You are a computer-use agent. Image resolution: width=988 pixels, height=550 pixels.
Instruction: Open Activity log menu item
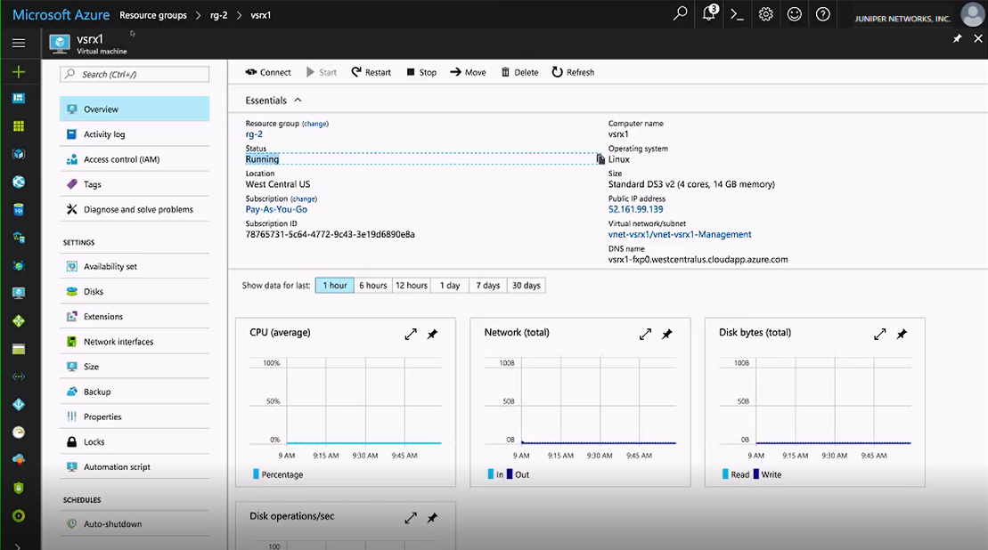[x=104, y=134]
